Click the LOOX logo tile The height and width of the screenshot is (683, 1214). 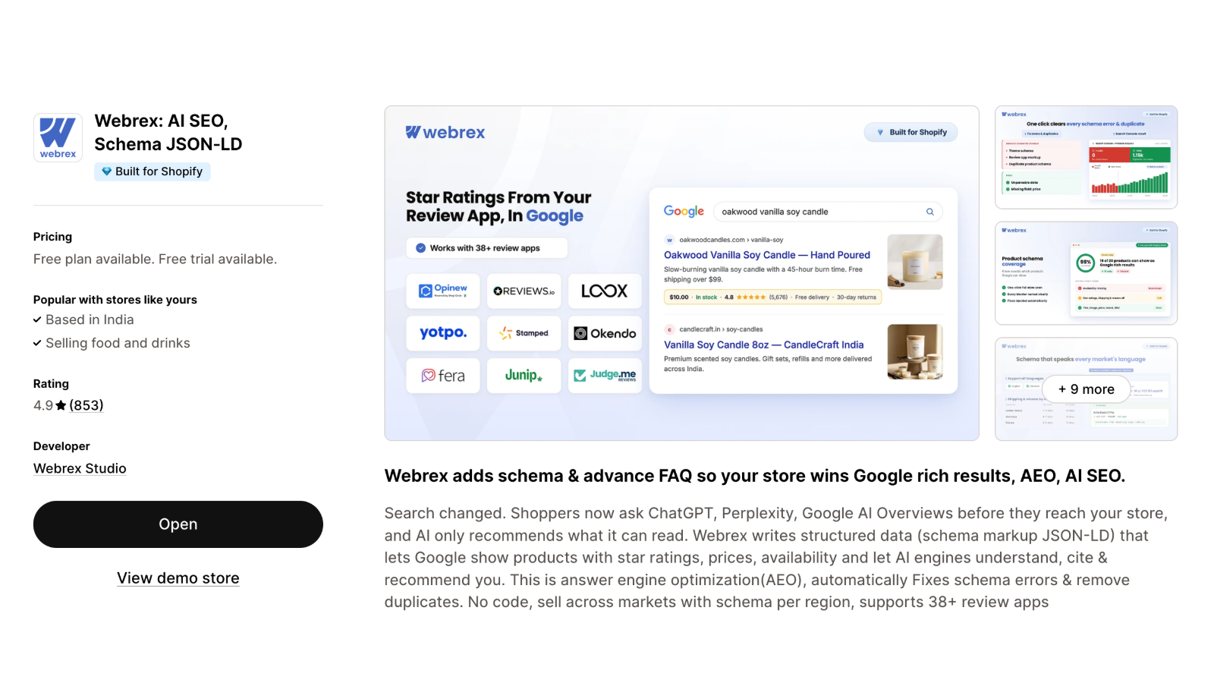click(x=605, y=291)
